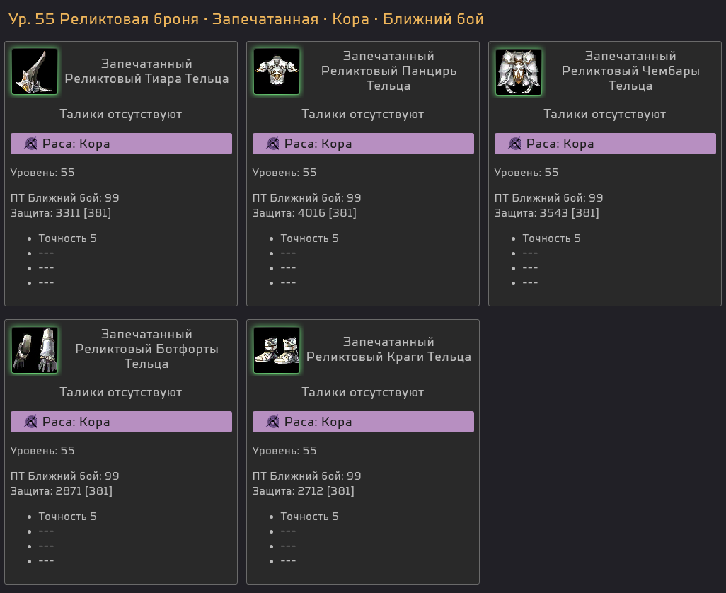Click Cora race emblem in Чембары card
This screenshot has height=593, width=726.
(x=515, y=144)
